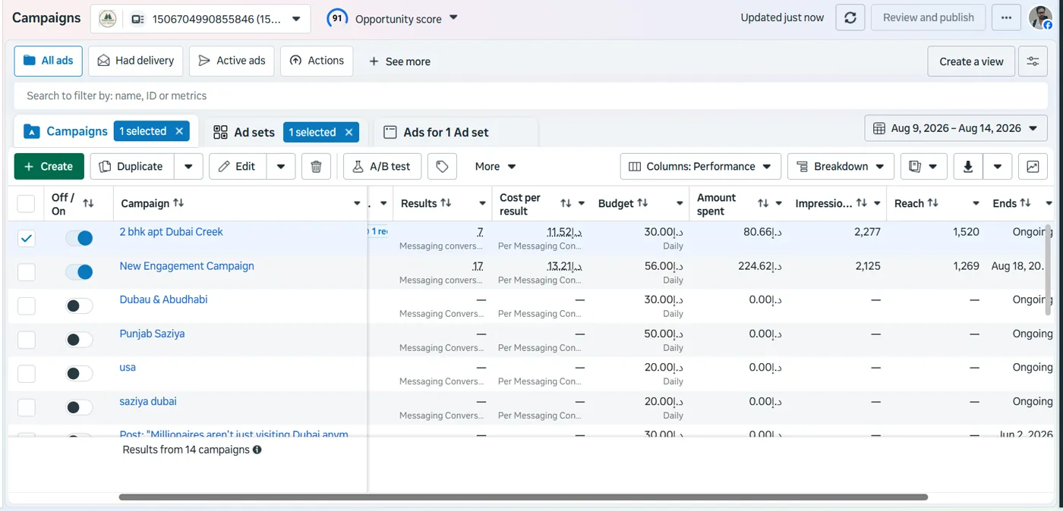Check the Punjab Saziya checkbox
Viewport: 1063px width, 511px height.
(x=26, y=340)
